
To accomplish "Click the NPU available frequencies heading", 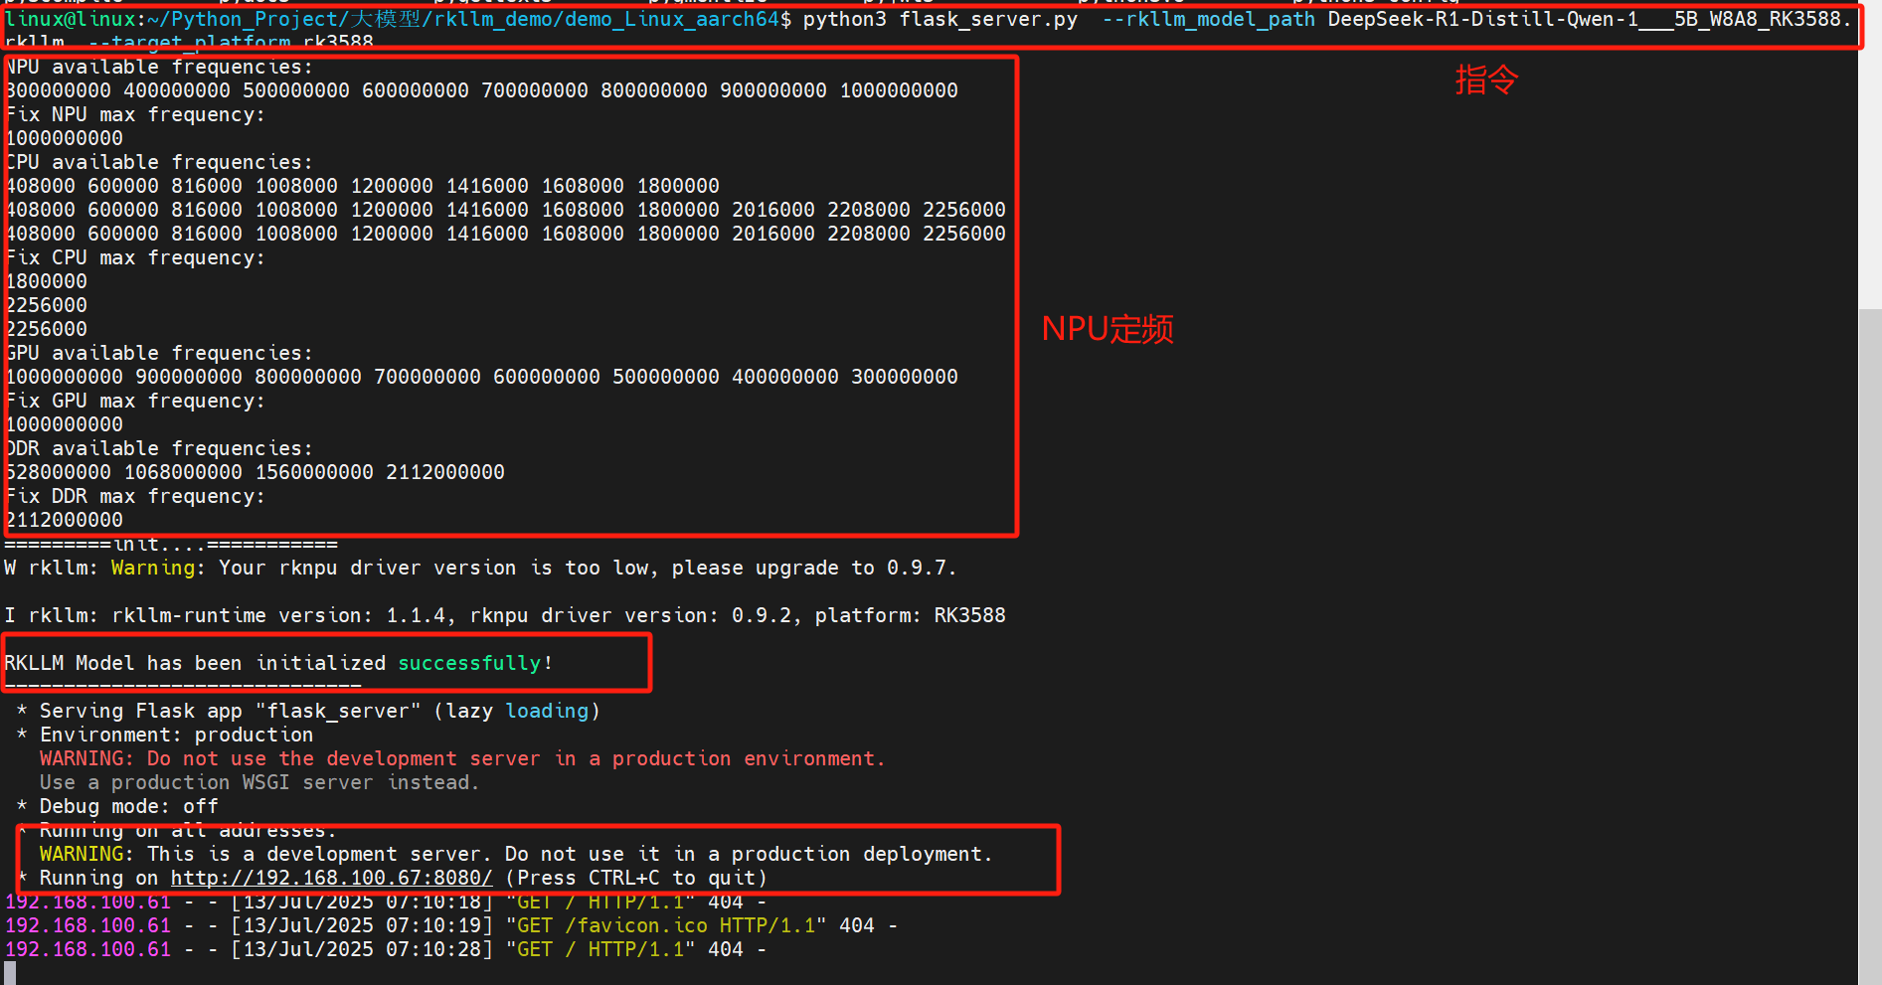I will click(157, 66).
